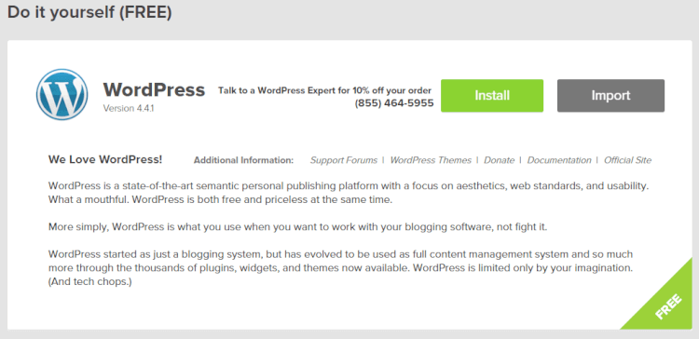Screen dimensions: 699x339
Task: Click the Version 4.4.1 label
Action: pyautogui.click(x=129, y=108)
